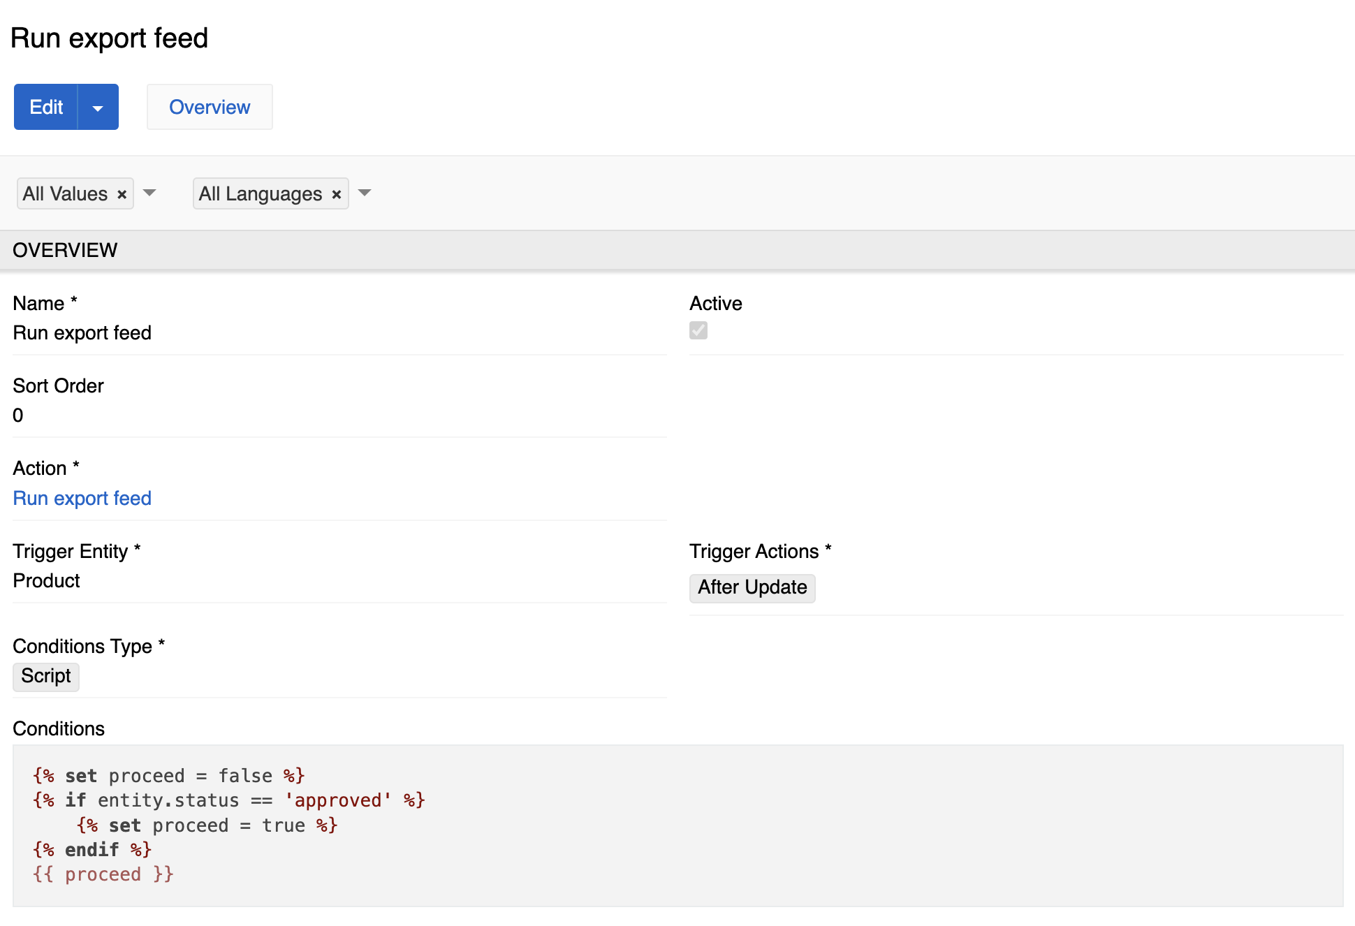Click the Trigger Entity value Product
This screenshot has height=926, width=1355.
coord(47,580)
